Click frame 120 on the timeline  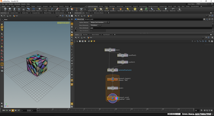pos(116,110)
